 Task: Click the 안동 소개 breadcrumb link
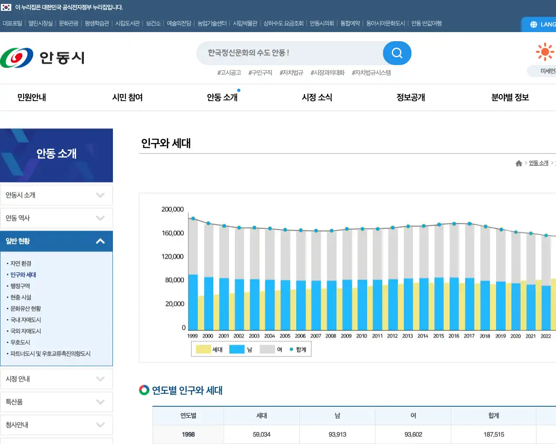coord(539,163)
